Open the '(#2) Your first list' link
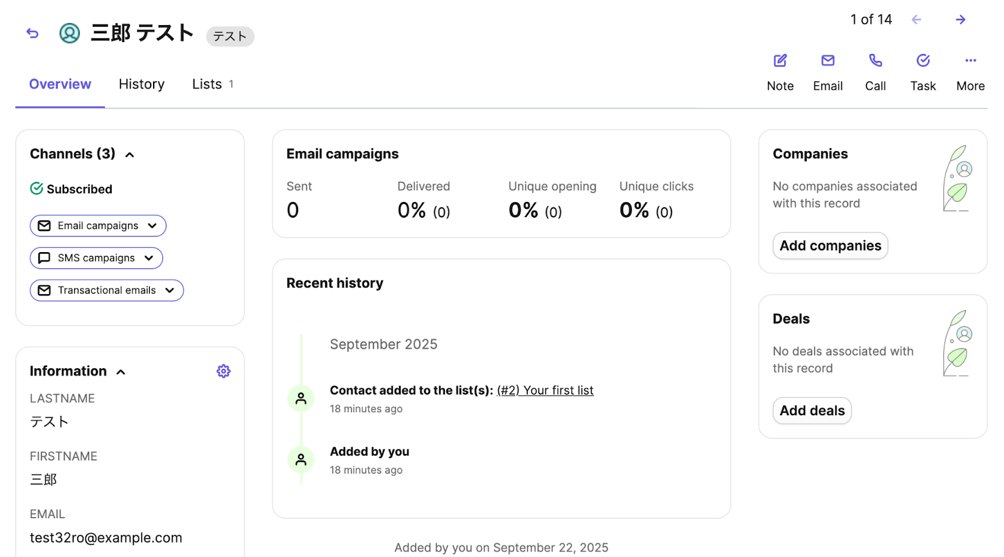The image size is (1004, 557). click(x=545, y=390)
